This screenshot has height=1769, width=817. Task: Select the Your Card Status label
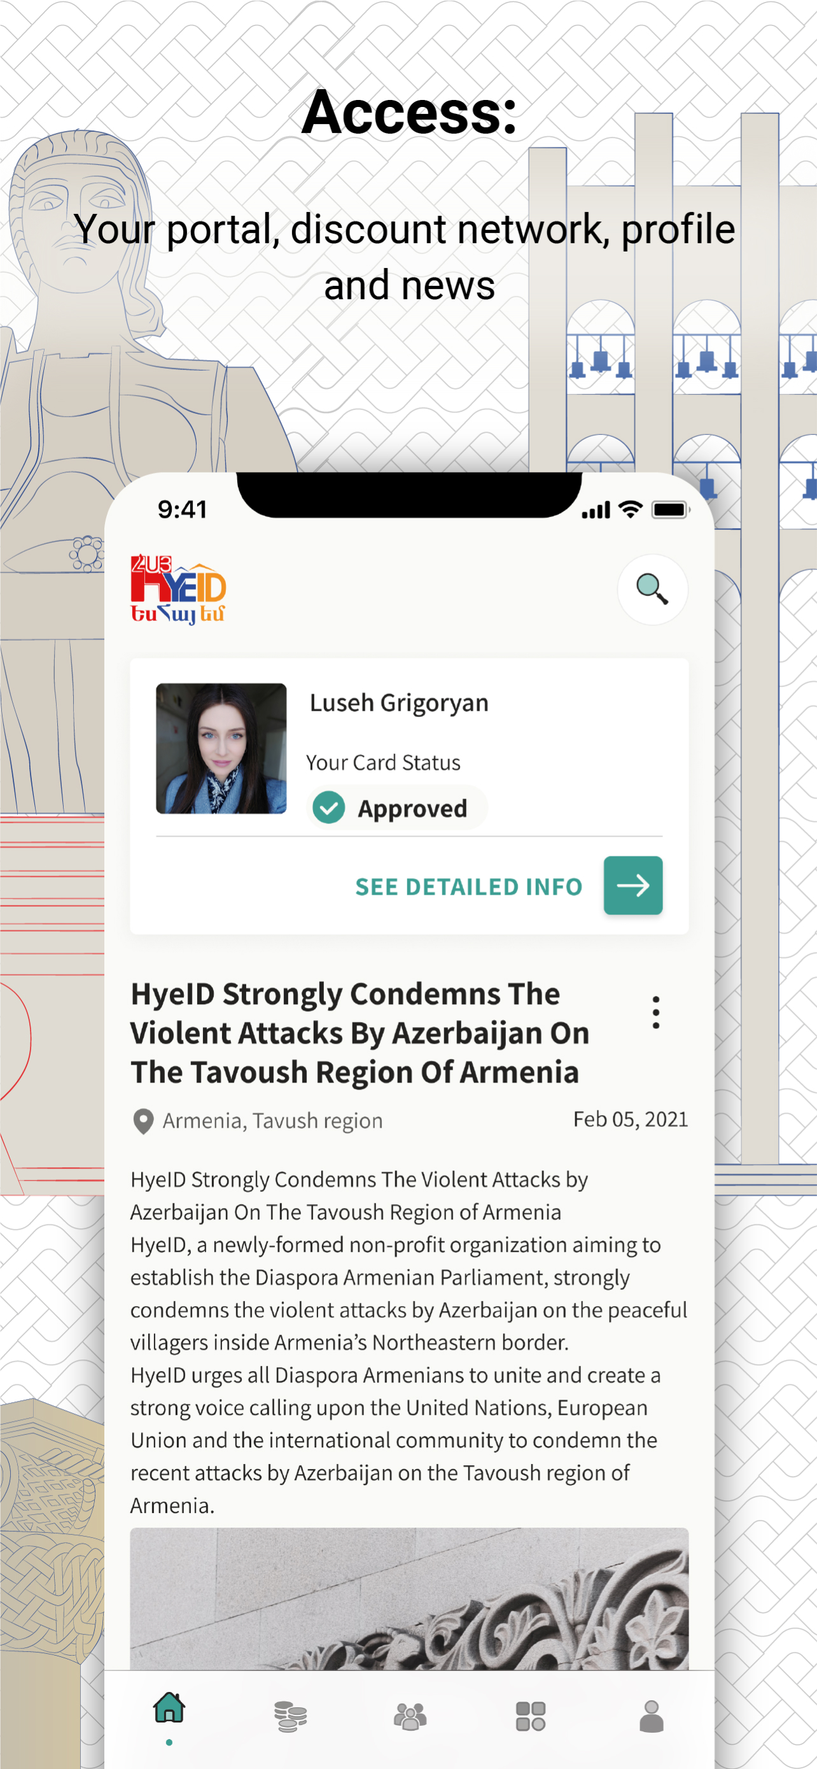click(383, 762)
